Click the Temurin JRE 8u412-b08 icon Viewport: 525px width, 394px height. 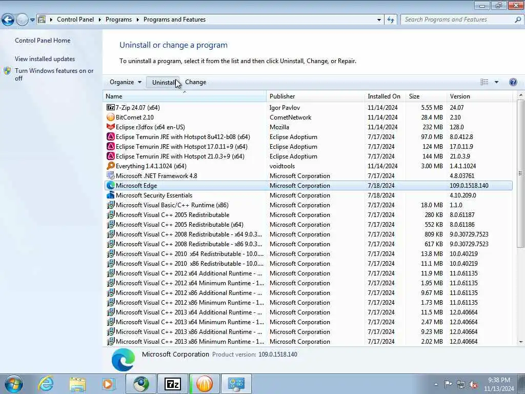tap(111, 136)
